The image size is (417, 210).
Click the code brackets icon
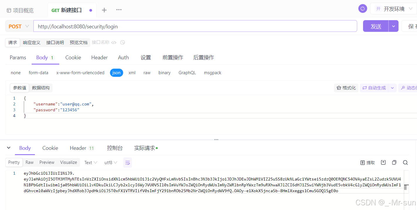pyautogui.click(x=114, y=42)
